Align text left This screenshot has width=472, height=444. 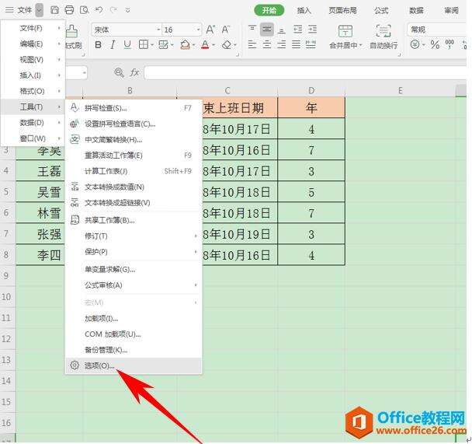point(252,45)
